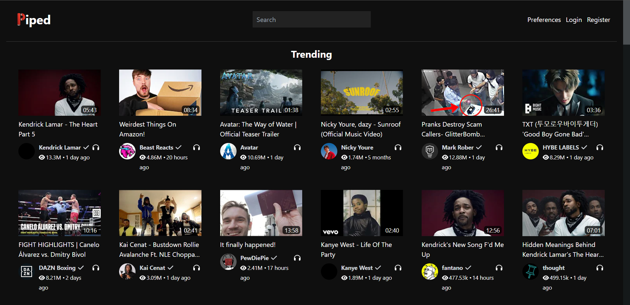Viewport: 630px width, 305px height.
Task: Open Kendrick Lamar's dark channel avatar
Action: 27,151
